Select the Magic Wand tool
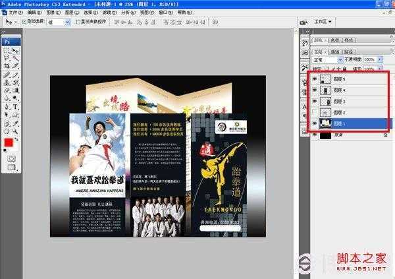This screenshot has height=279, width=395. pyautogui.click(x=15, y=58)
